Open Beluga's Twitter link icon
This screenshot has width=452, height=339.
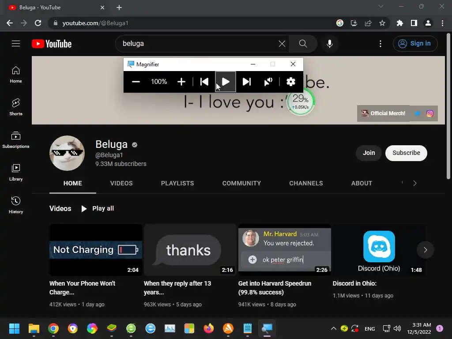418,113
